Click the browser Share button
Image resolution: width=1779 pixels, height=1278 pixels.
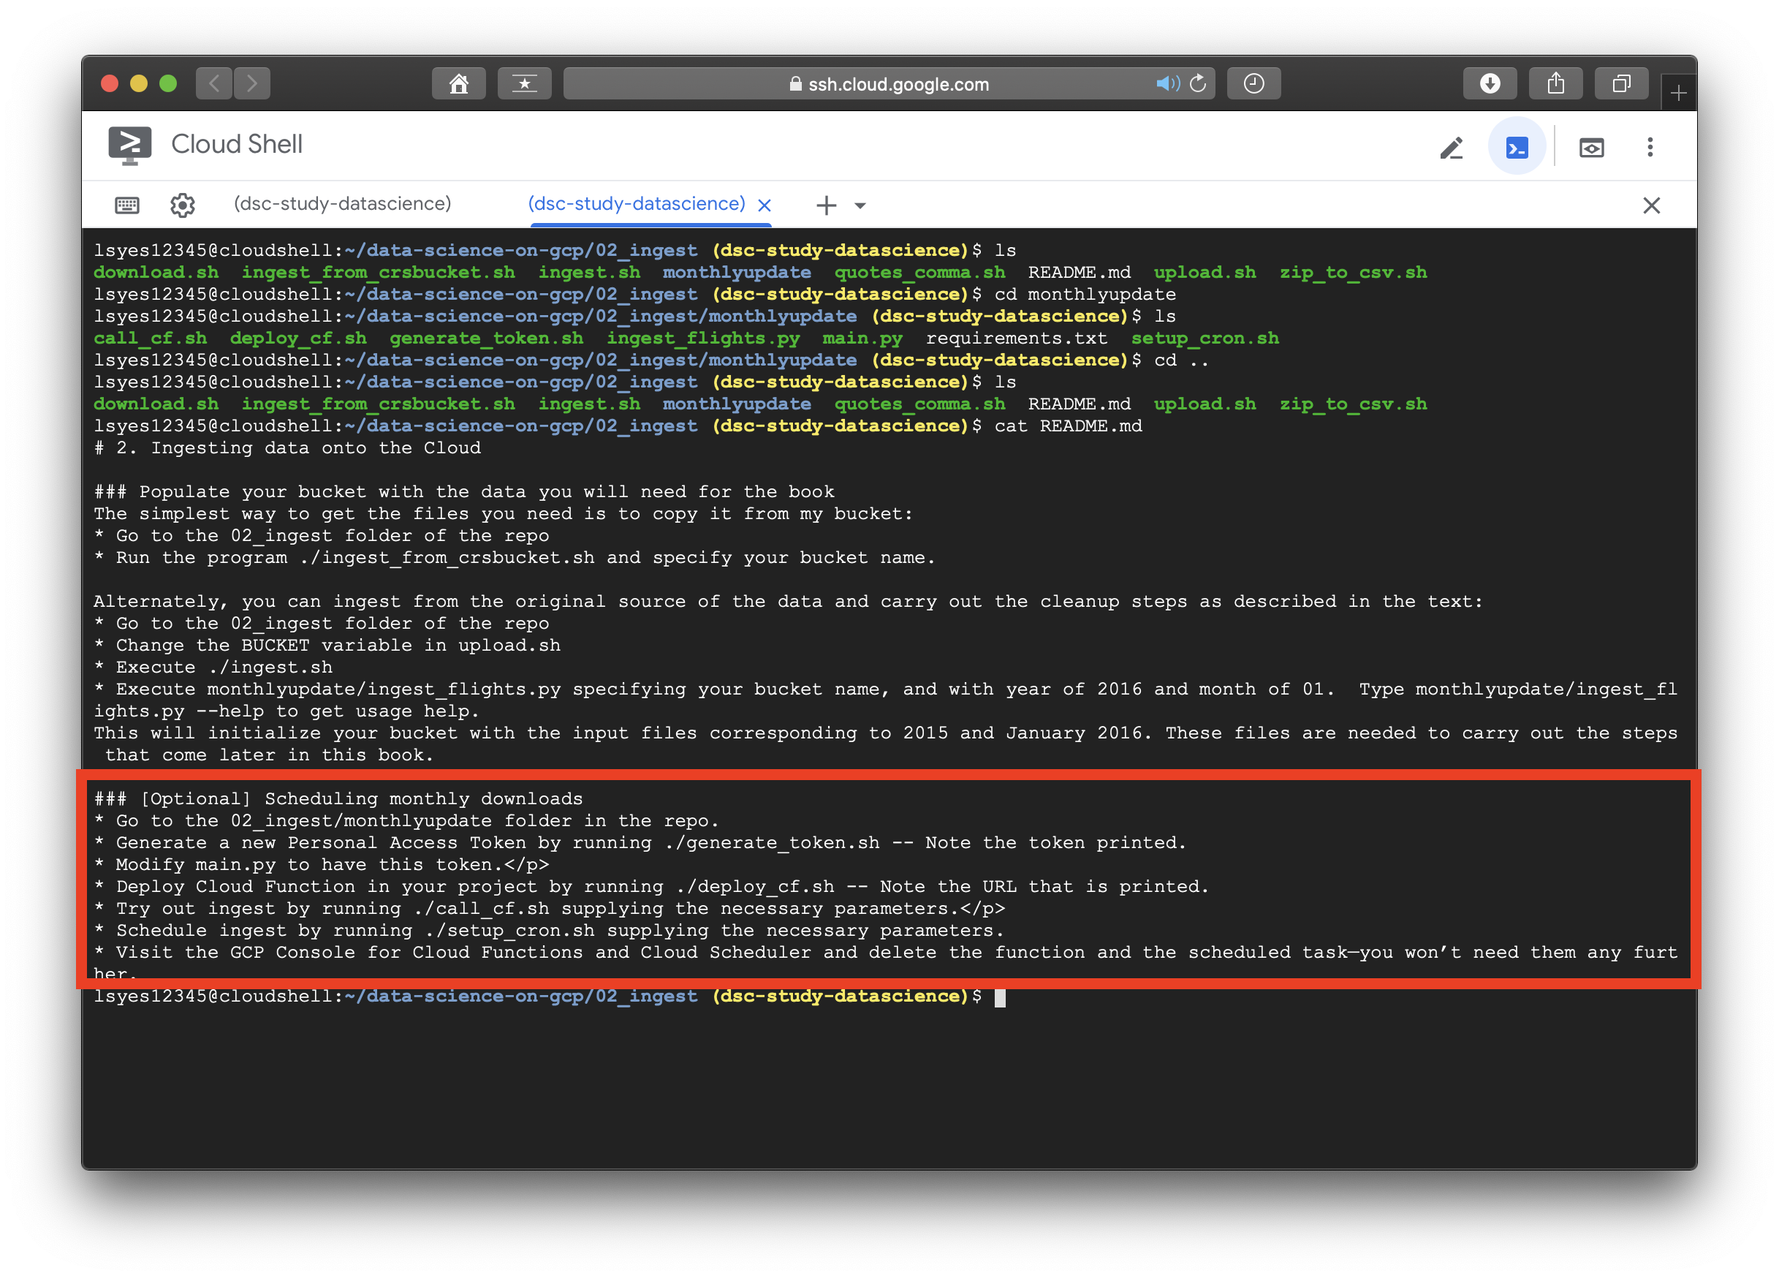click(1555, 84)
